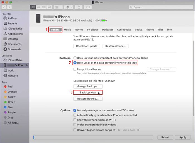Switch to the Info tab
Image resolution: width=195 pixels, height=143 pixels.
click(169, 30)
